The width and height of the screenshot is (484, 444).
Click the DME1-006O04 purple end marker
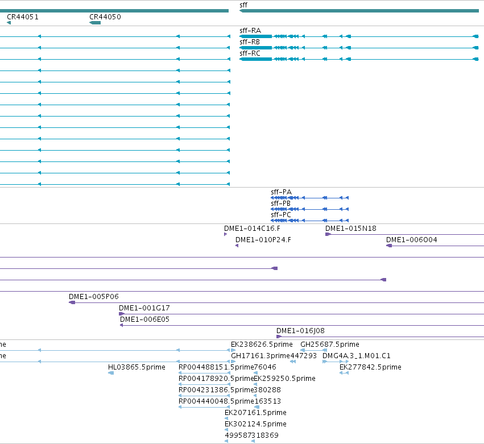(389, 246)
